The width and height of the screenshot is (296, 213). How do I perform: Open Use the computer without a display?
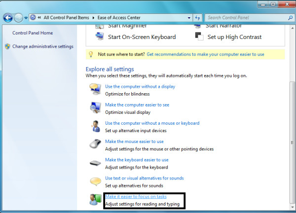click(x=140, y=87)
